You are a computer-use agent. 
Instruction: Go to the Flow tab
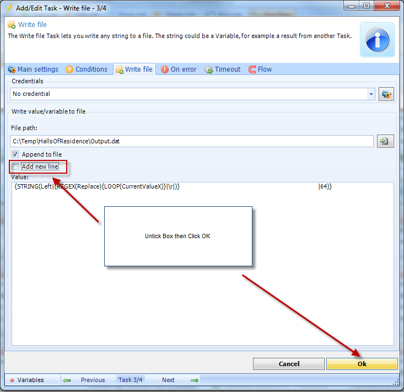(260, 69)
